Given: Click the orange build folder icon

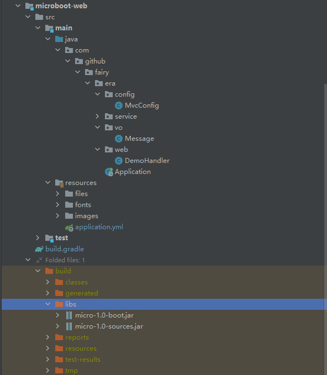Looking at the screenshot, I should (x=49, y=271).
